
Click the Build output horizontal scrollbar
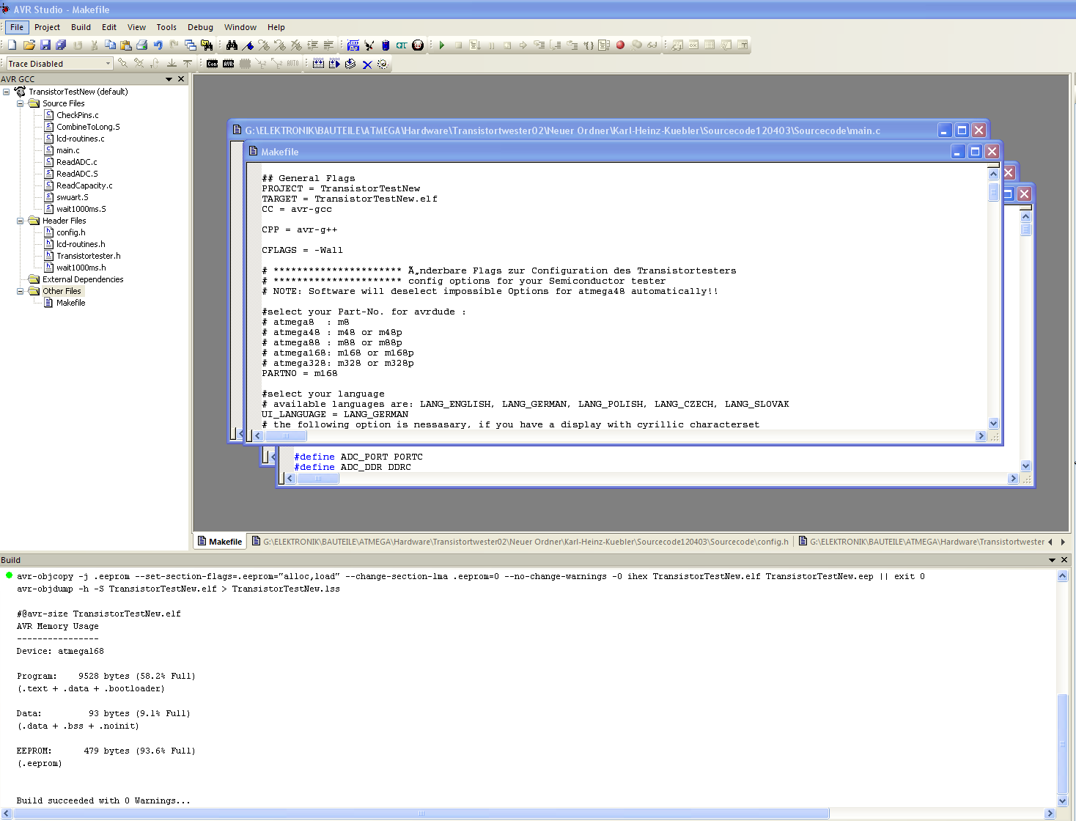pos(421,813)
